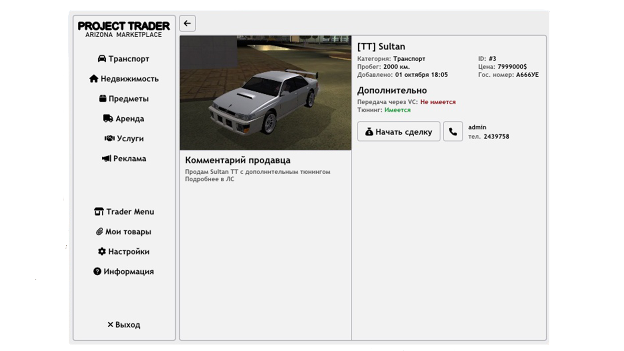
Task: Click the store icon beside Trader Menu
Action: (x=99, y=212)
